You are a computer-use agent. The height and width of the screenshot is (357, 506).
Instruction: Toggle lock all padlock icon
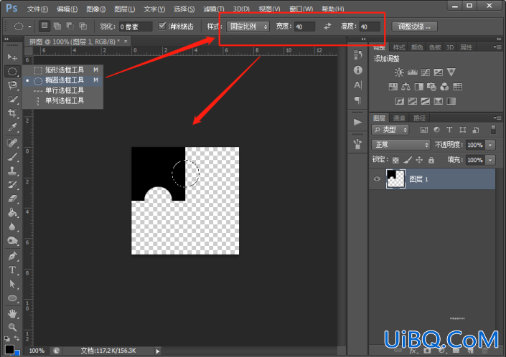[x=431, y=160]
